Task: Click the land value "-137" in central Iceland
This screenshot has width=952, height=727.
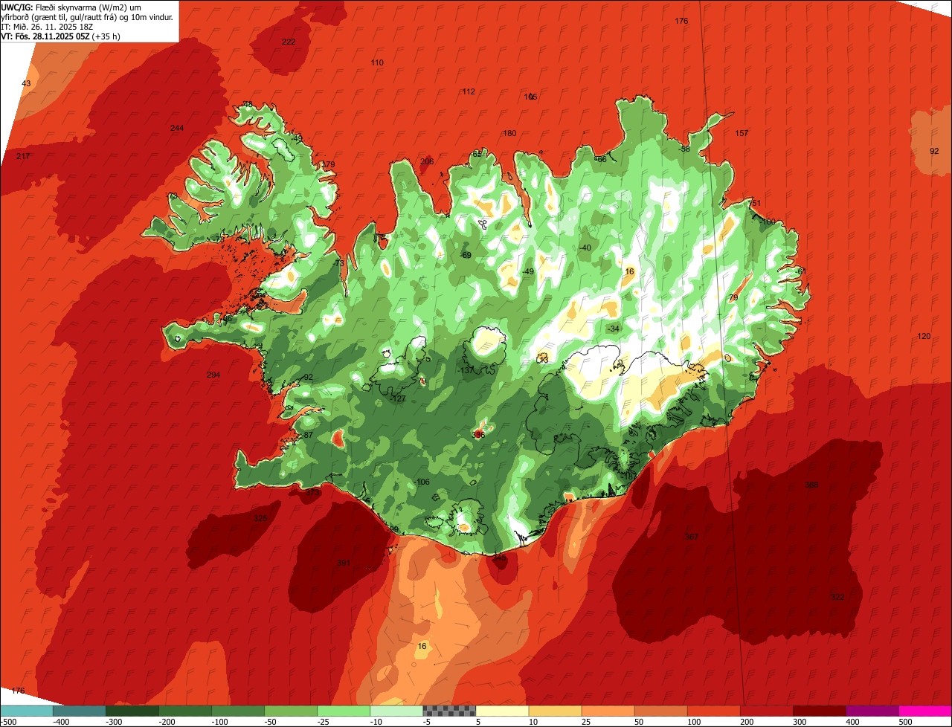Action: pos(466,370)
